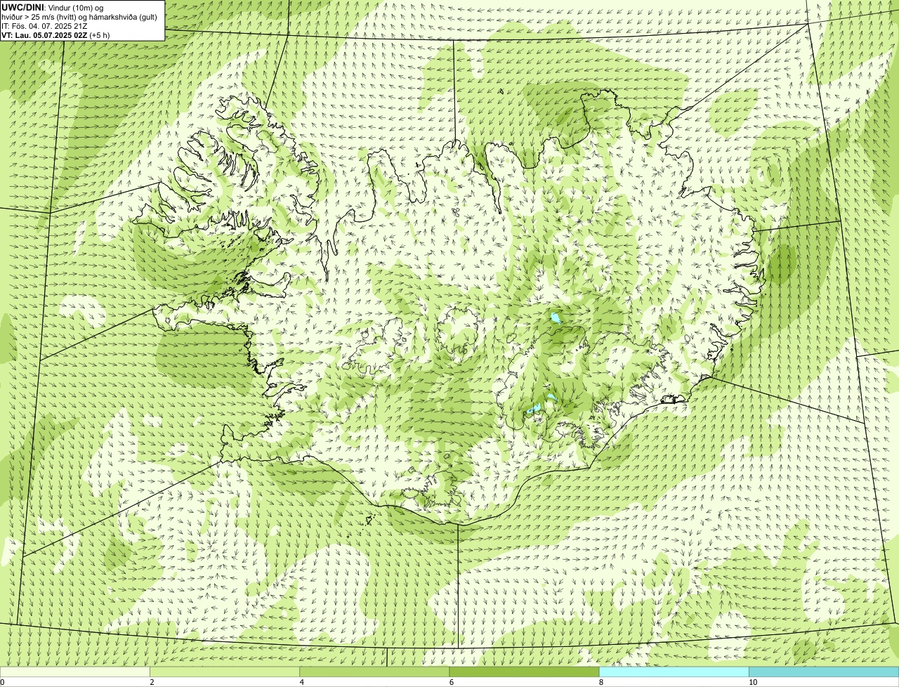Click the scale label '6'
The width and height of the screenshot is (899, 687).
click(x=451, y=682)
